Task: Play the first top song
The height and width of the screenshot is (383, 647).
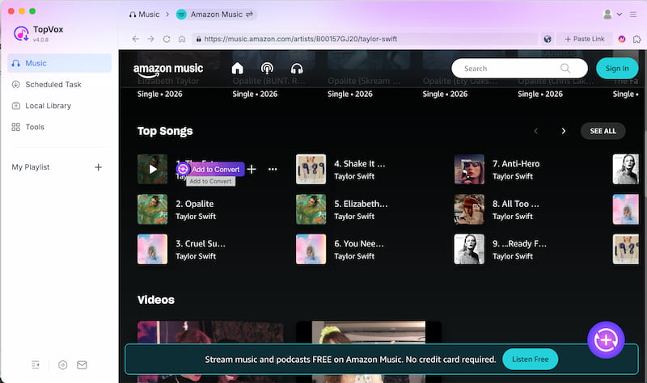Action: [x=153, y=169]
